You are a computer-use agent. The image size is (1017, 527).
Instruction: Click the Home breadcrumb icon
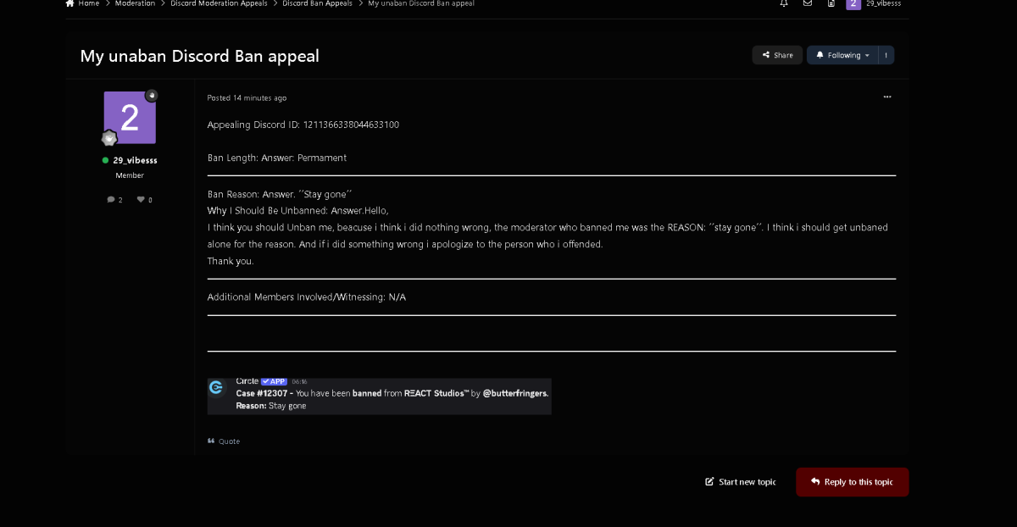coord(70,3)
